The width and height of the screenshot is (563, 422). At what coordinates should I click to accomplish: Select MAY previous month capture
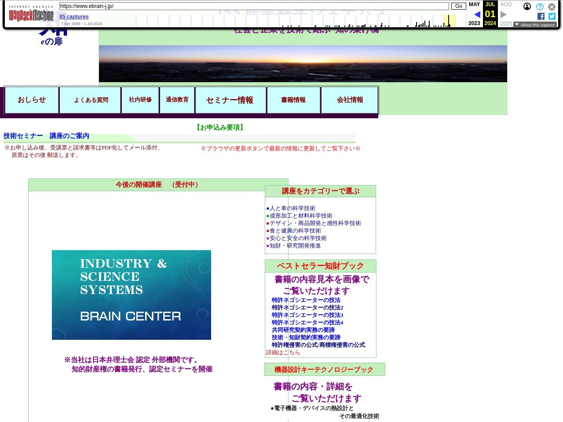(x=474, y=4)
